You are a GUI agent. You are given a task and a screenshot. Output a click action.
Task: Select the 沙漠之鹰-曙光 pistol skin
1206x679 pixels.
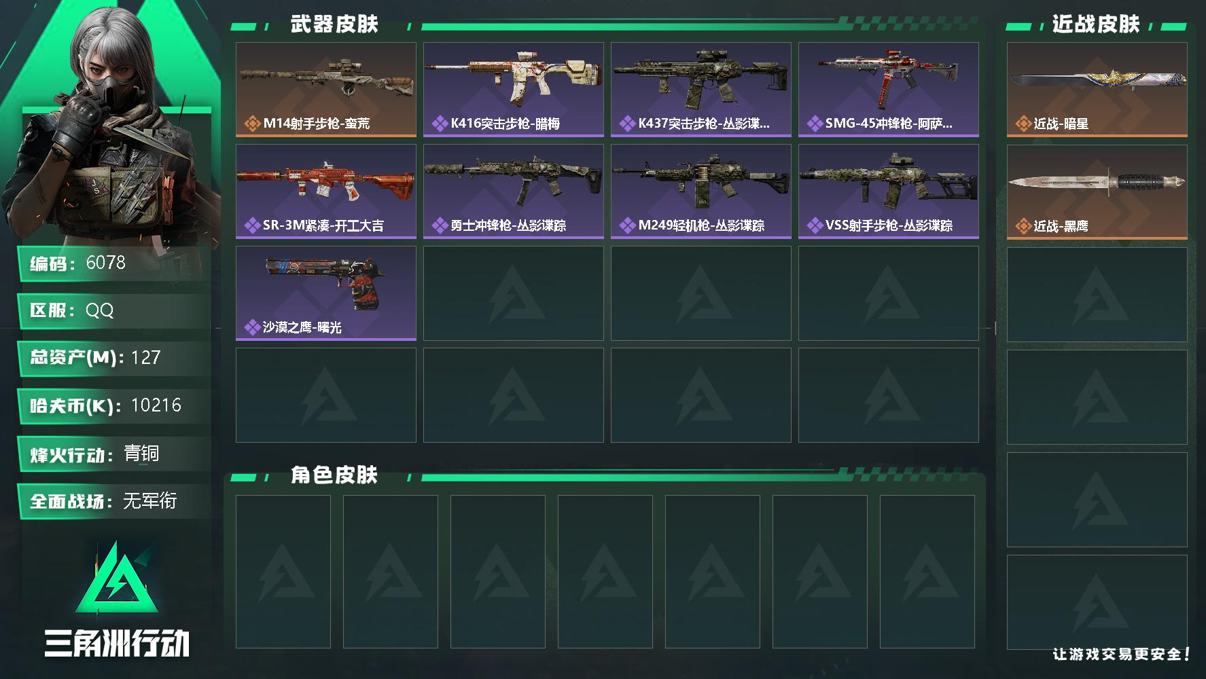pyautogui.click(x=326, y=293)
